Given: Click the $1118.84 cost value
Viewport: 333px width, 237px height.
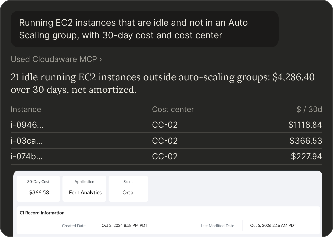Looking at the screenshot, I should 305,125.
